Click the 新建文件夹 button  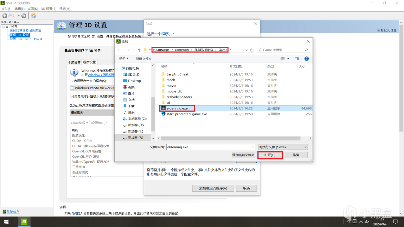(144, 59)
